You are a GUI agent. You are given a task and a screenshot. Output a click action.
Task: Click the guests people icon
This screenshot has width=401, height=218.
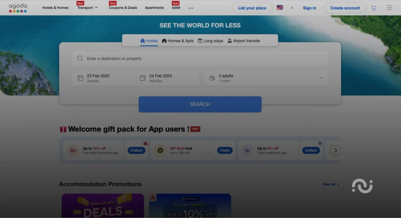(x=212, y=78)
